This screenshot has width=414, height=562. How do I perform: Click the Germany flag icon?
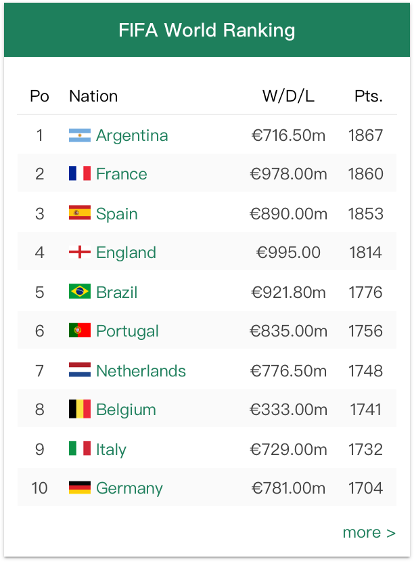pos(79,488)
